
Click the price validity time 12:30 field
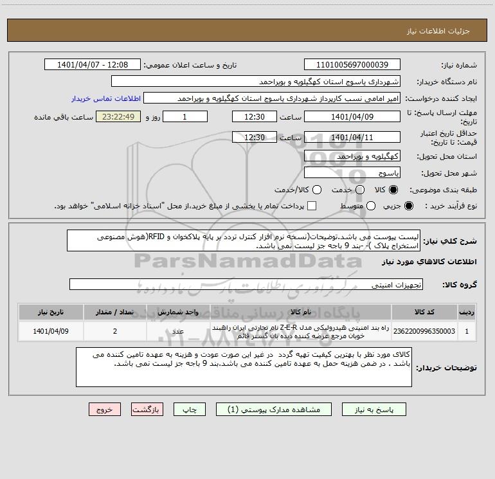(x=255, y=137)
